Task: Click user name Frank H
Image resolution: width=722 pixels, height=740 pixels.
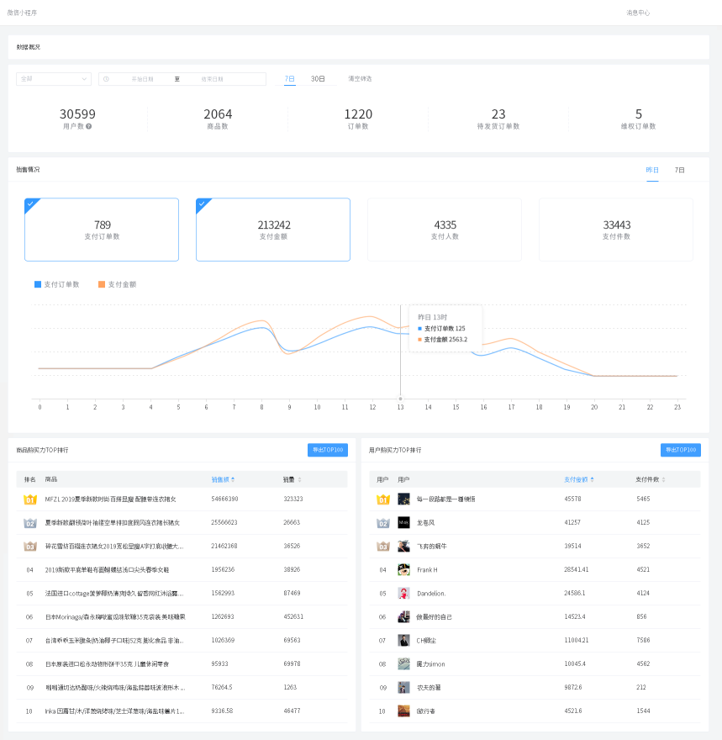Action: (x=427, y=570)
